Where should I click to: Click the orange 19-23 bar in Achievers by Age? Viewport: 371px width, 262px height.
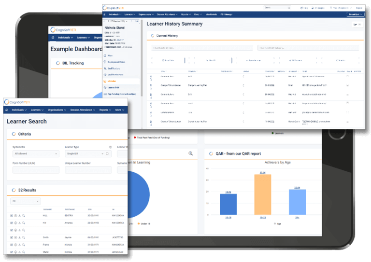click(263, 194)
